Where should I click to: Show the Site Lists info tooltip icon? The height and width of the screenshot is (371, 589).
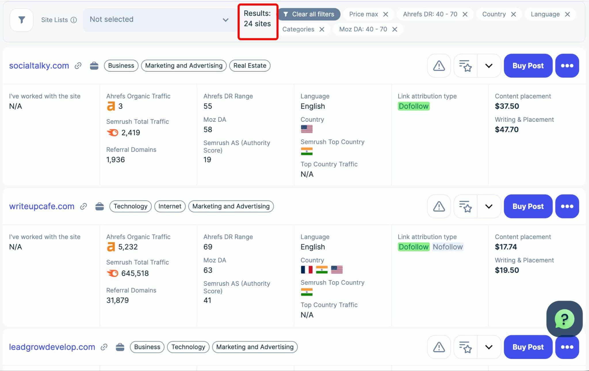74,20
